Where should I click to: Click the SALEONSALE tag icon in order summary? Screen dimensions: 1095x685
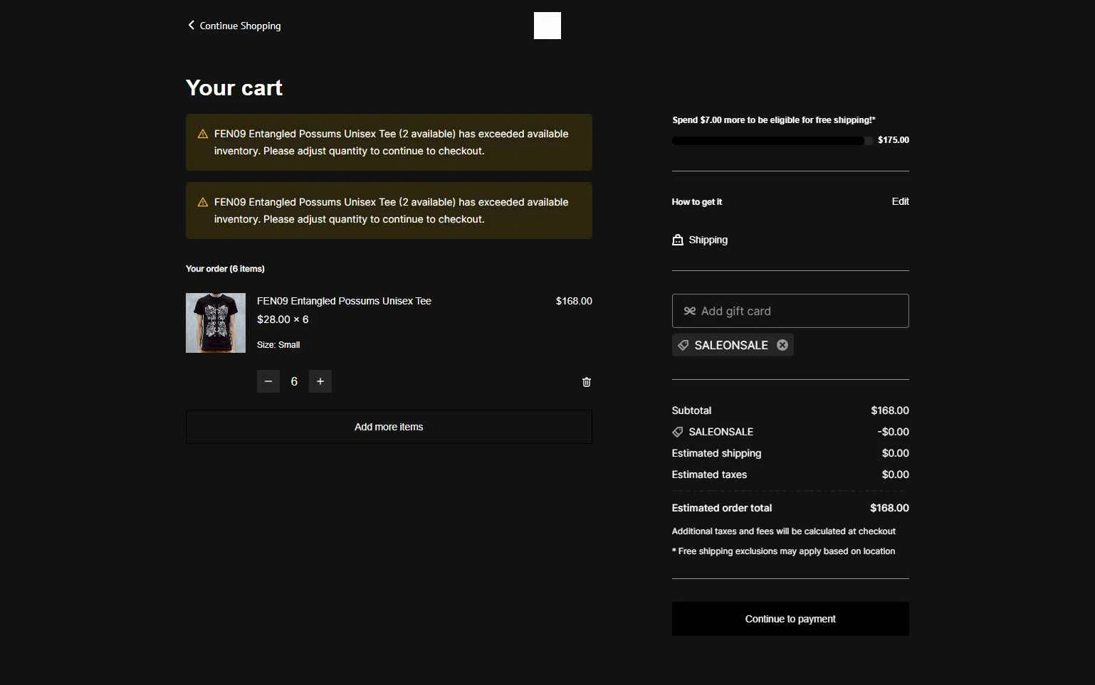coord(678,432)
